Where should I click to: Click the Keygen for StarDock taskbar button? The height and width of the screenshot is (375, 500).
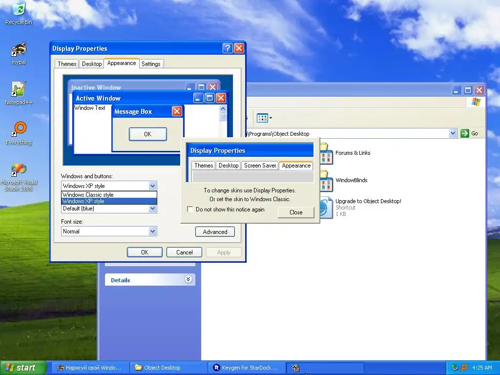(x=247, y=368)
